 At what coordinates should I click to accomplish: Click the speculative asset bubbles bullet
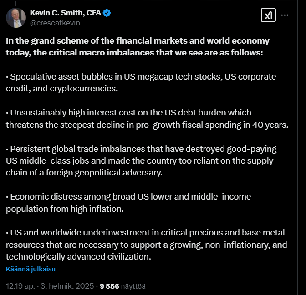[141, 83]
